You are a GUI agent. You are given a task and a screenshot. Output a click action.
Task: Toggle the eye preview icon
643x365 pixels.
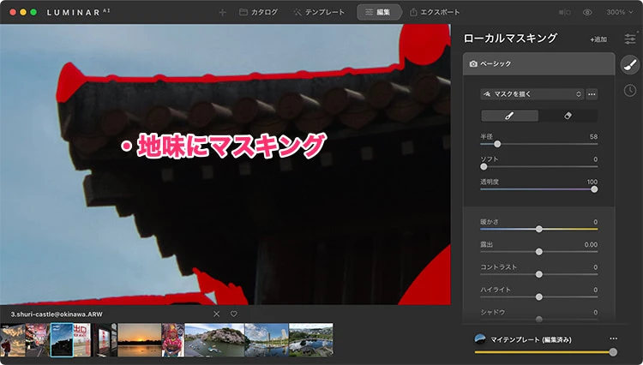click(587, 13)
